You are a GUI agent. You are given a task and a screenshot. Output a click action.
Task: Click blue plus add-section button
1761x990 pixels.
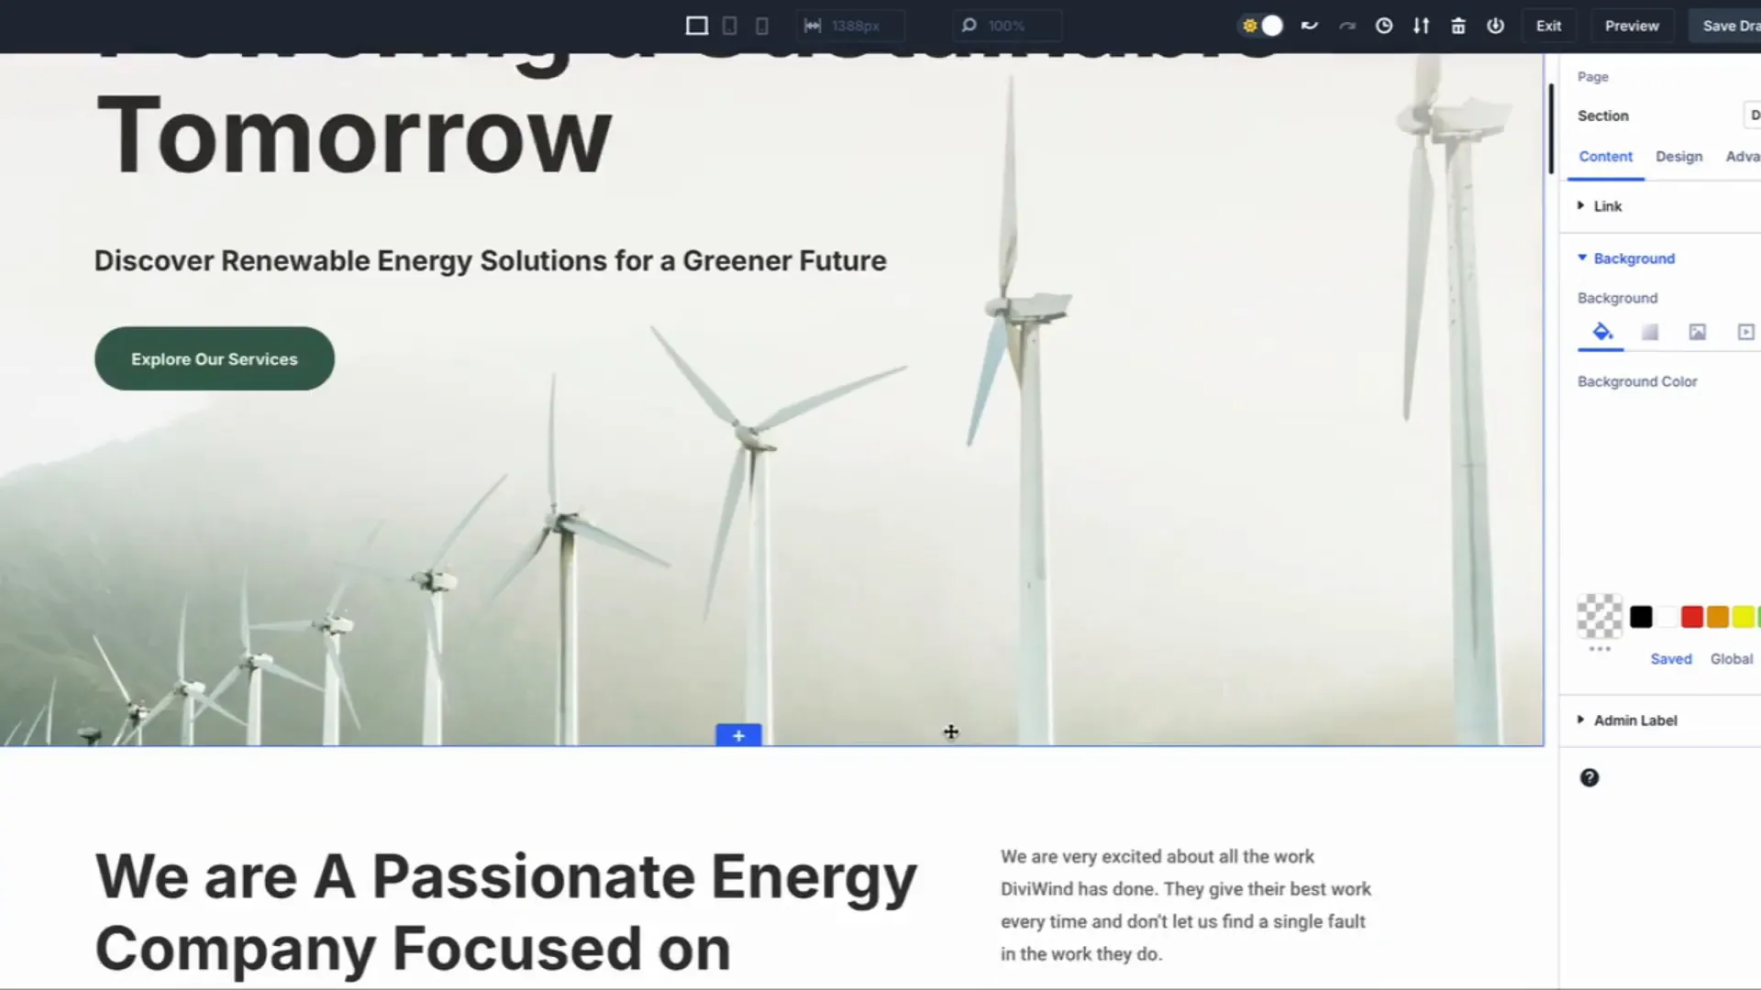click(738, 735)
